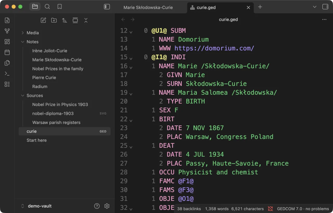
Task: Fold line 15 INDI record
Action: tap(131, 58)
